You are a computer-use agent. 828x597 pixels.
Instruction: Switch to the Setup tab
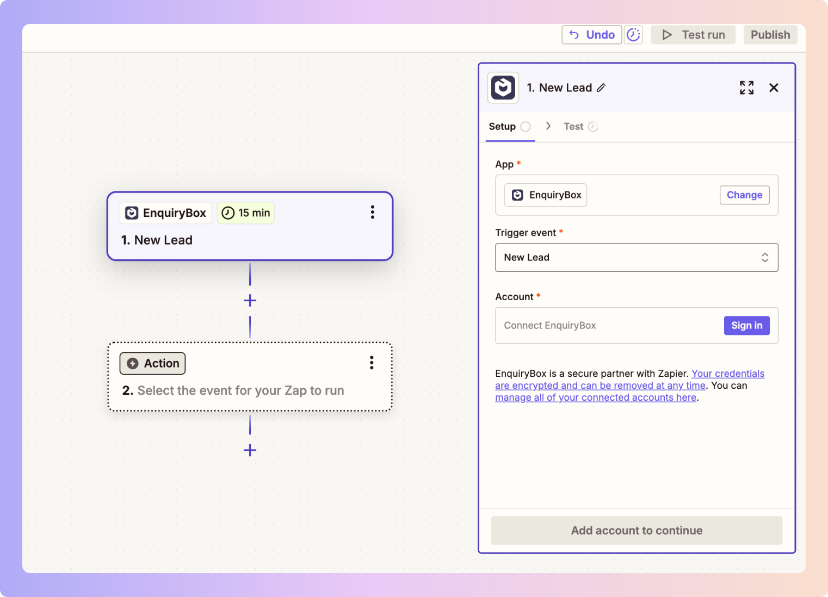510,127
